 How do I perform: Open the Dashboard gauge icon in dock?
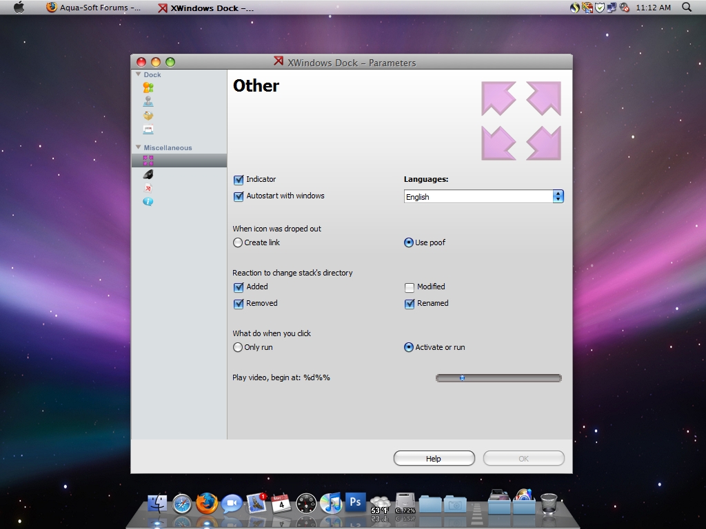click(x=306, y=504)
